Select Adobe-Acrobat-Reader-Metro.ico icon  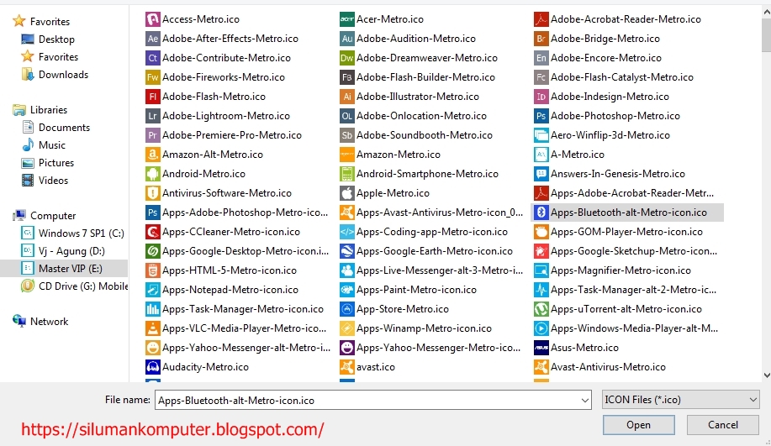(x=541, y=19)
